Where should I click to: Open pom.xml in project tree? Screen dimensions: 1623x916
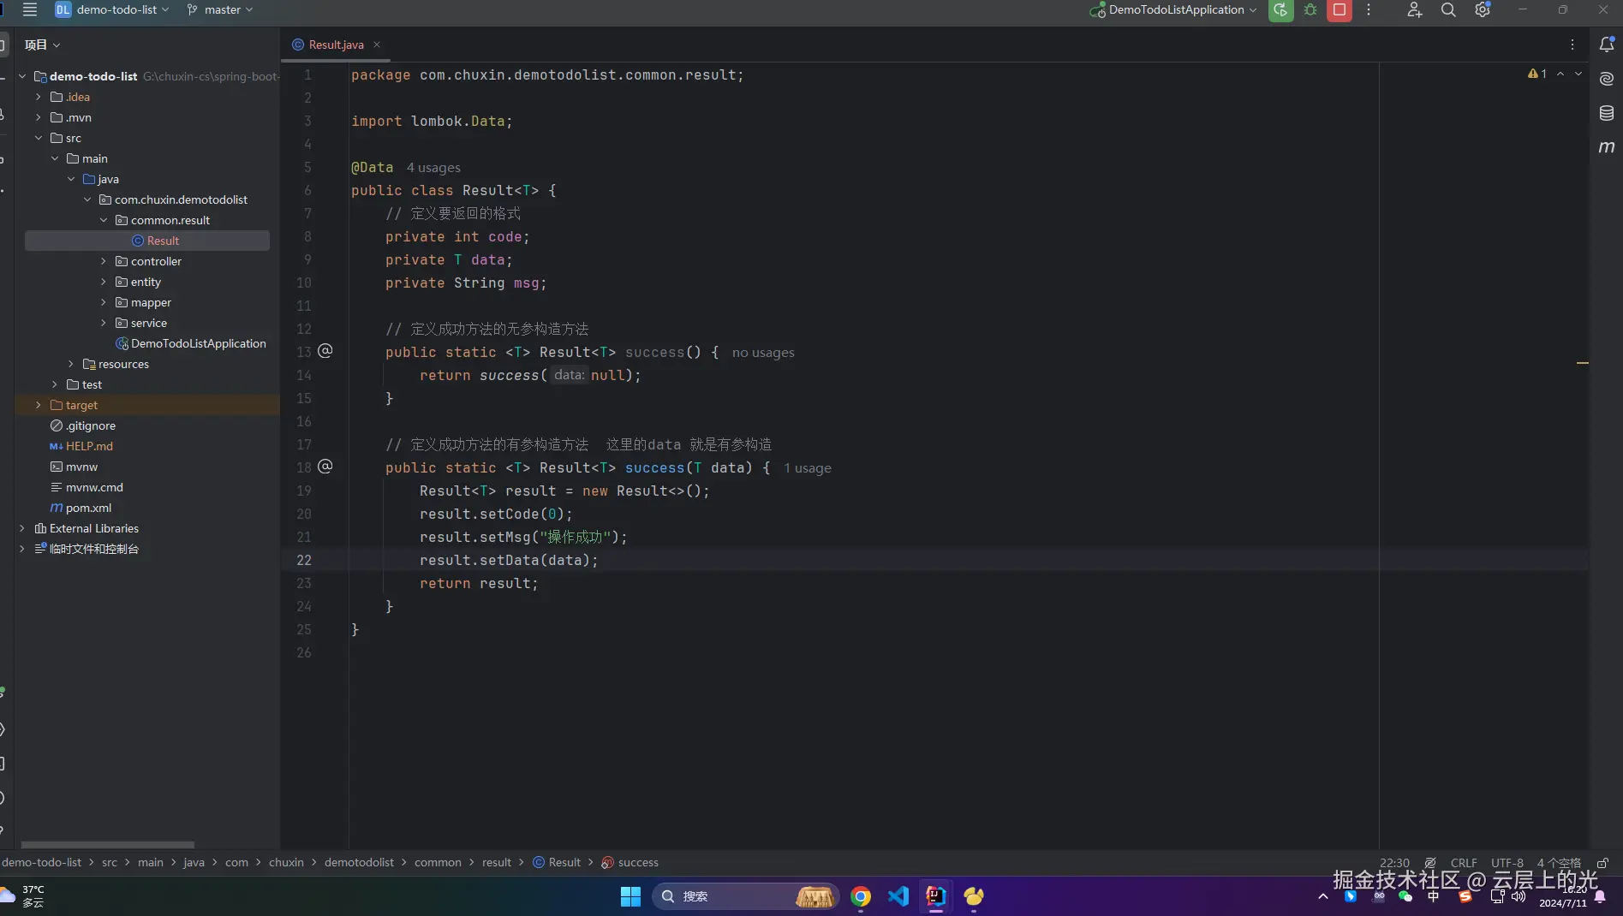point(88,508)
